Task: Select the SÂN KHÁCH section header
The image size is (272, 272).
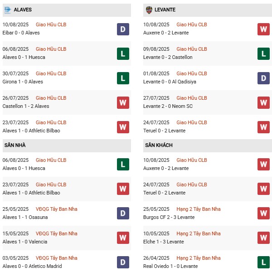Action: click(x=159, y=145)
